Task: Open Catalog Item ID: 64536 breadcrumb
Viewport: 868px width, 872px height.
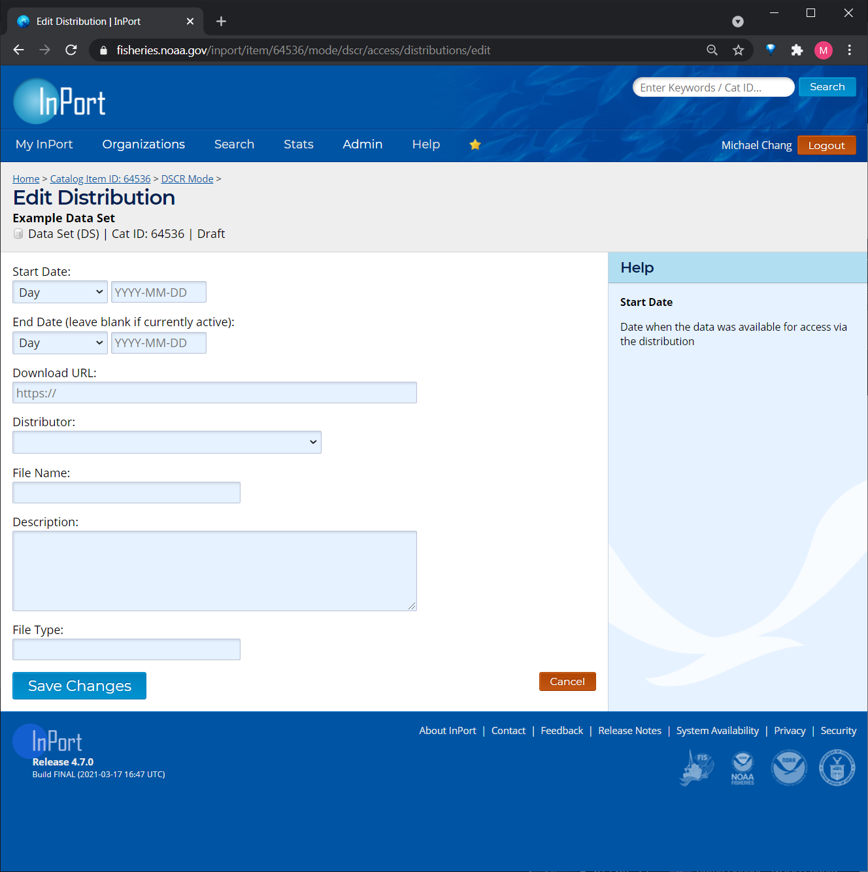Action: point(100,178)
